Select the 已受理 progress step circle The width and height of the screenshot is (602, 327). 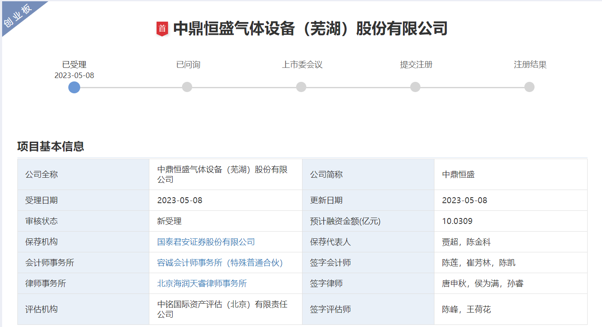point(74,87)
